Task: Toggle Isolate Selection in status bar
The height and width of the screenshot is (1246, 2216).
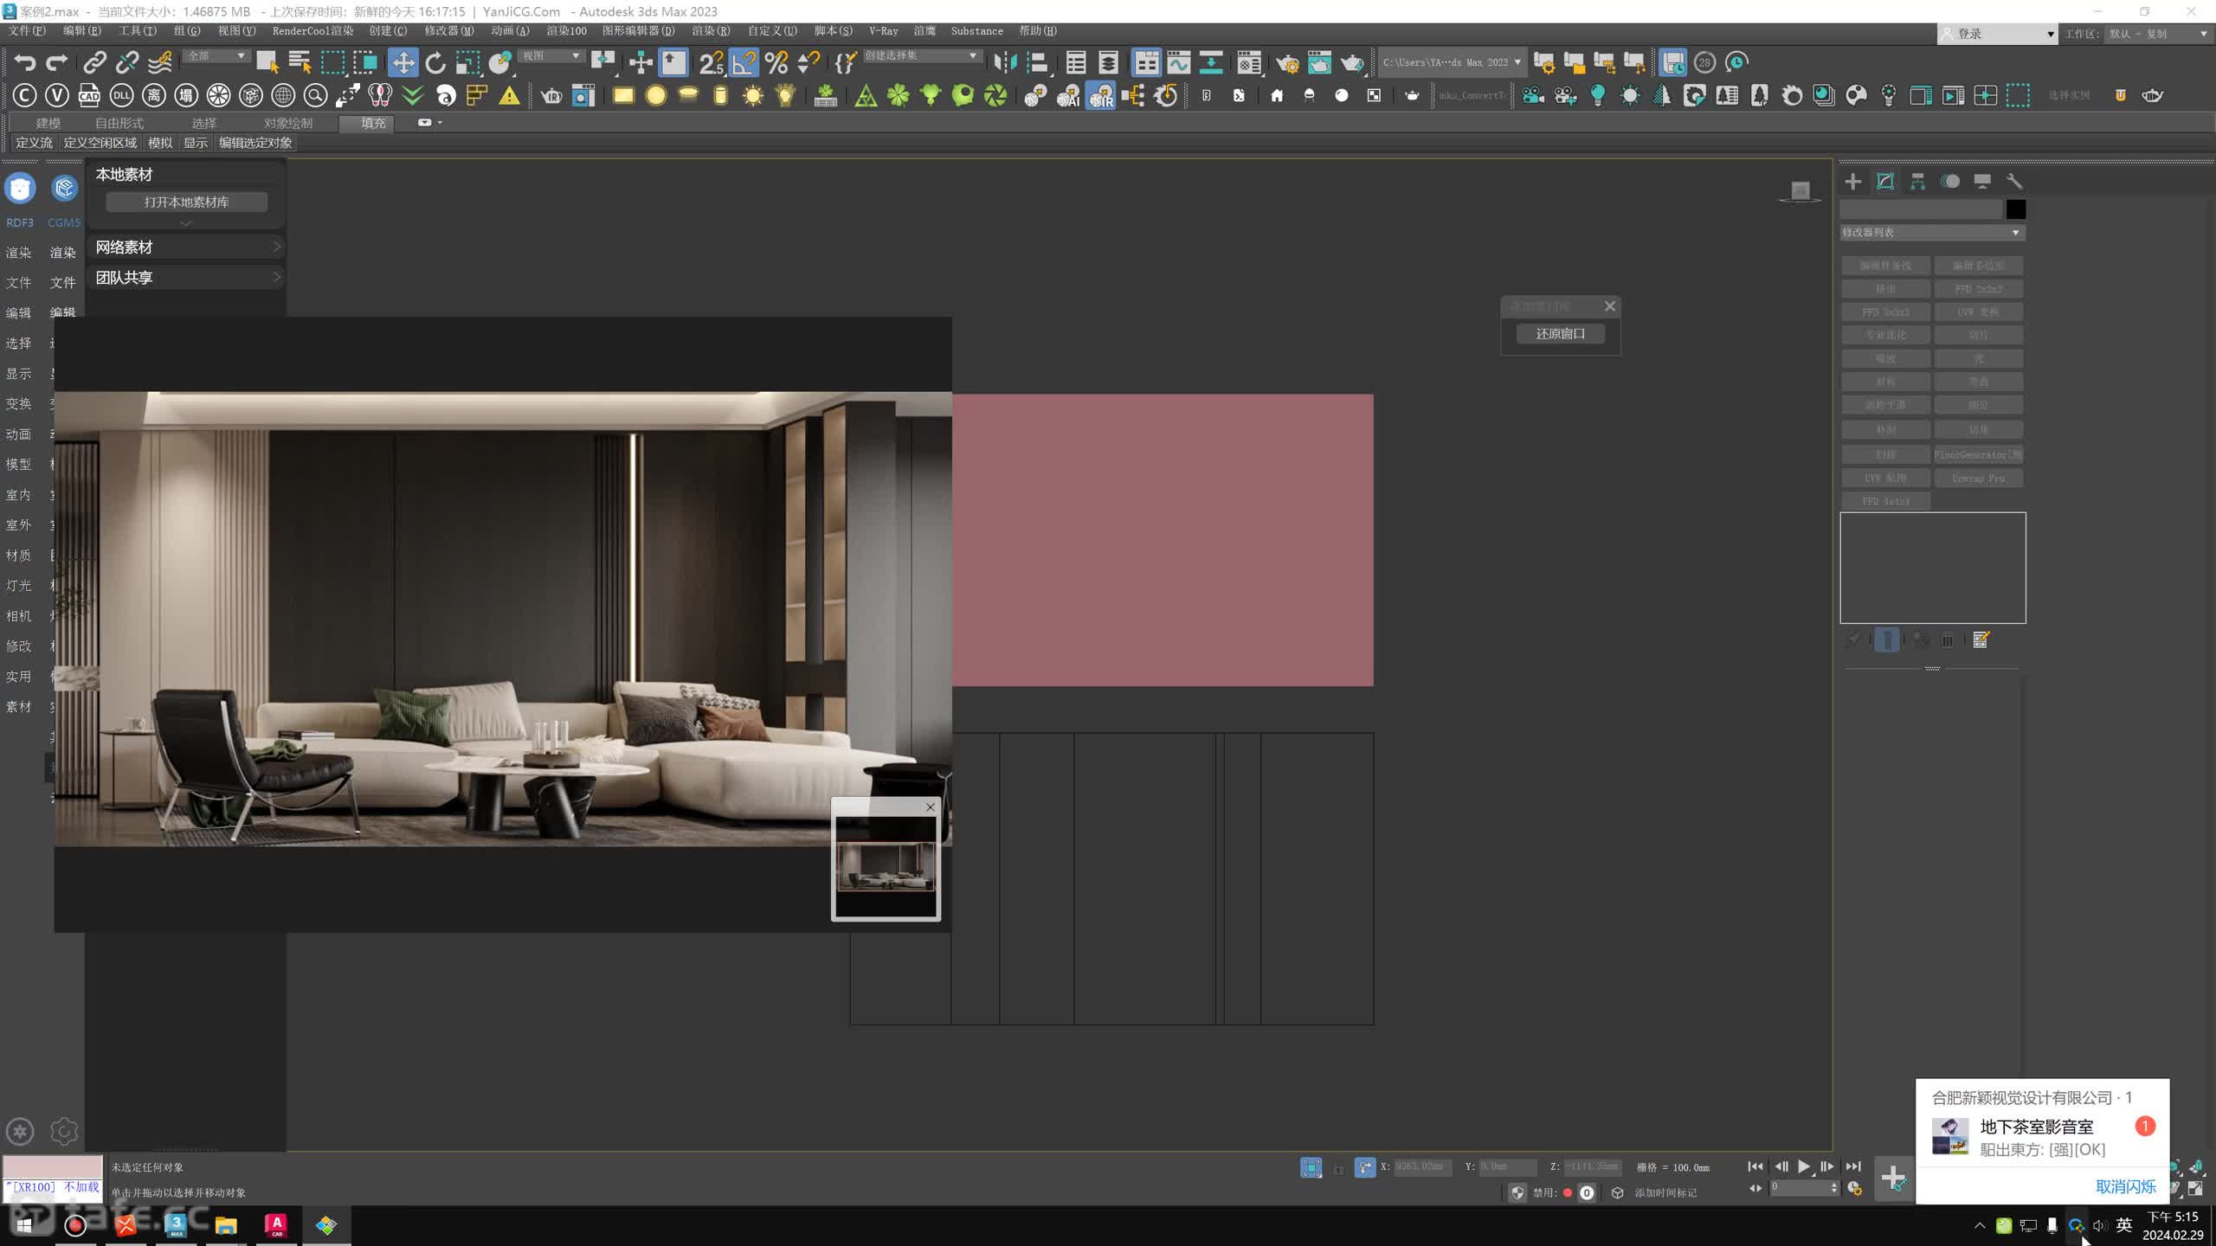Action: (x=1311, y=1167)
